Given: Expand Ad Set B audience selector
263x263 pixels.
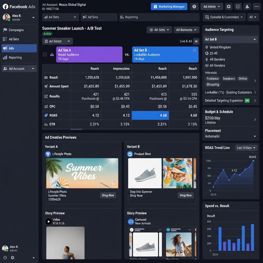Looking at the screenshot, I should pos(231,39).
